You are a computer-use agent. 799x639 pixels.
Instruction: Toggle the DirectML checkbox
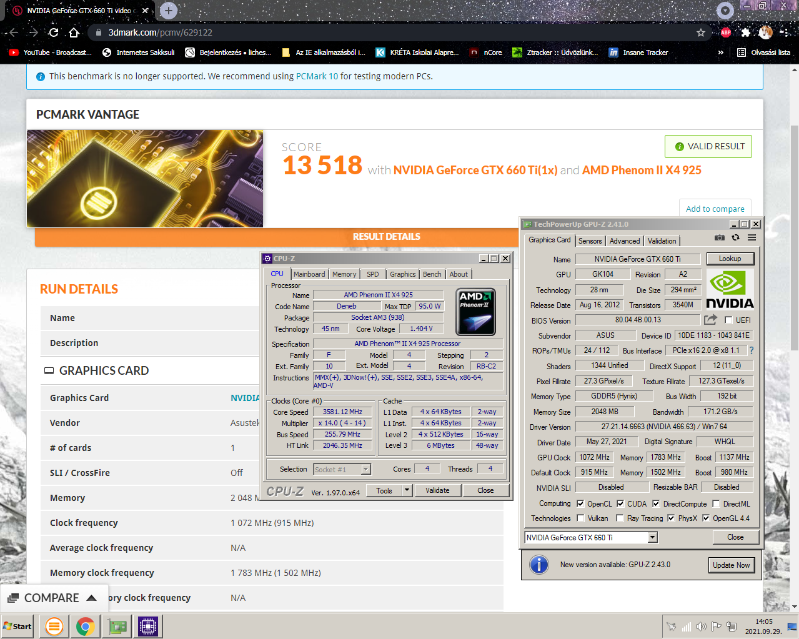pos(717,503)
